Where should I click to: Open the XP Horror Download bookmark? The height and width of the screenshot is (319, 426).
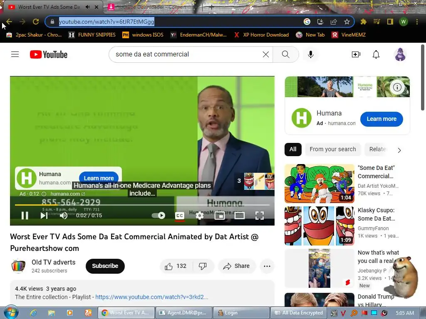[261, 35]
